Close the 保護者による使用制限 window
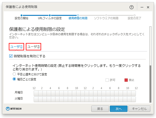This screenshot has width=156, height=118. pyautogui.click(x=148, y=7)
